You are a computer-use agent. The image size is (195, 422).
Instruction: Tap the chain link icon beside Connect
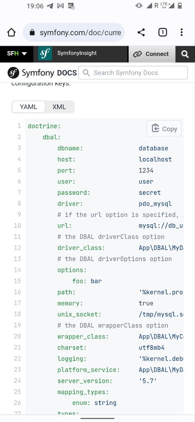click(137, 54)
